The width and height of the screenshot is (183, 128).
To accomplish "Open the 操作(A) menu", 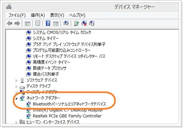I will tap(38, 15).
